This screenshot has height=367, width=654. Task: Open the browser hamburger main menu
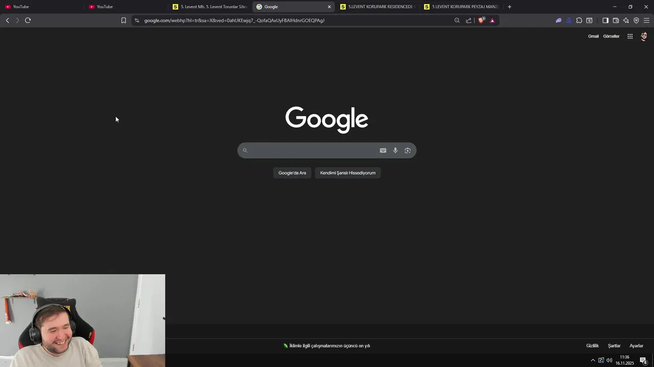coord(646,20)
